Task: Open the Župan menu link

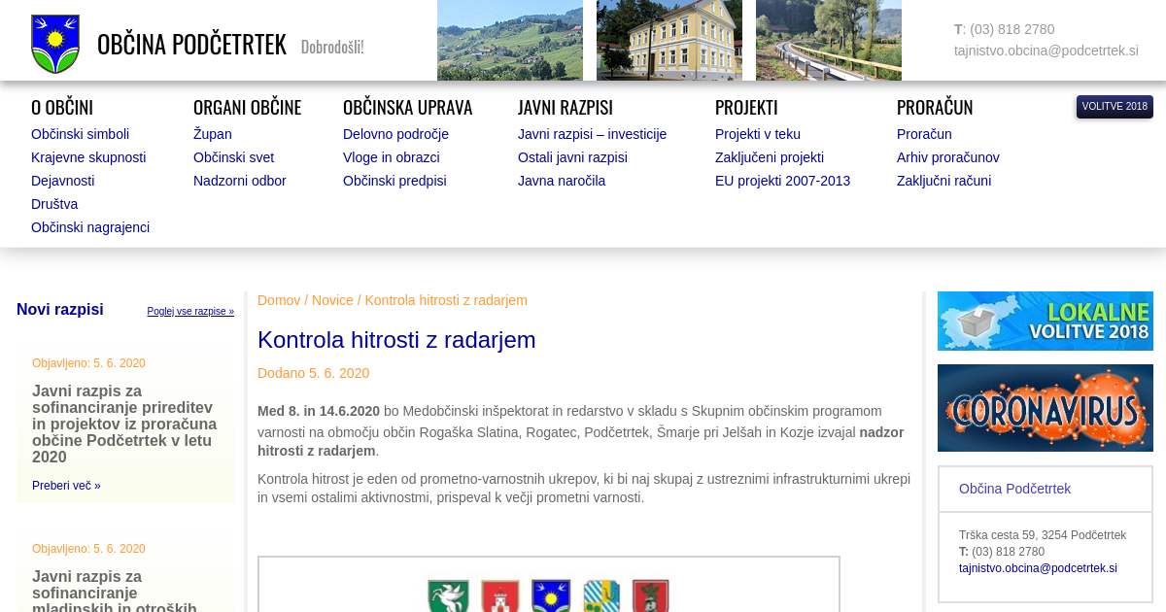Action: click(x=212, y=134)
